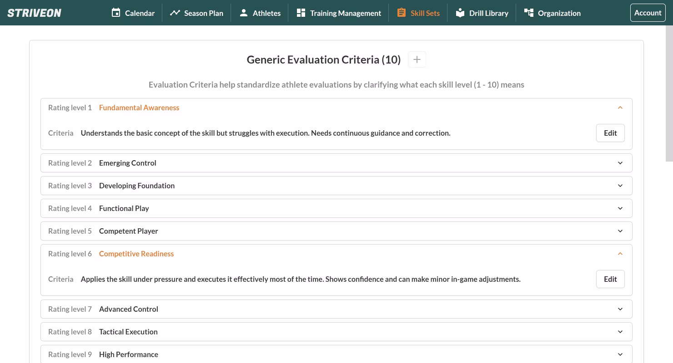673x363 pixels.
Task: Click the Calendar icon in navbar
Action: click(116, 13)
